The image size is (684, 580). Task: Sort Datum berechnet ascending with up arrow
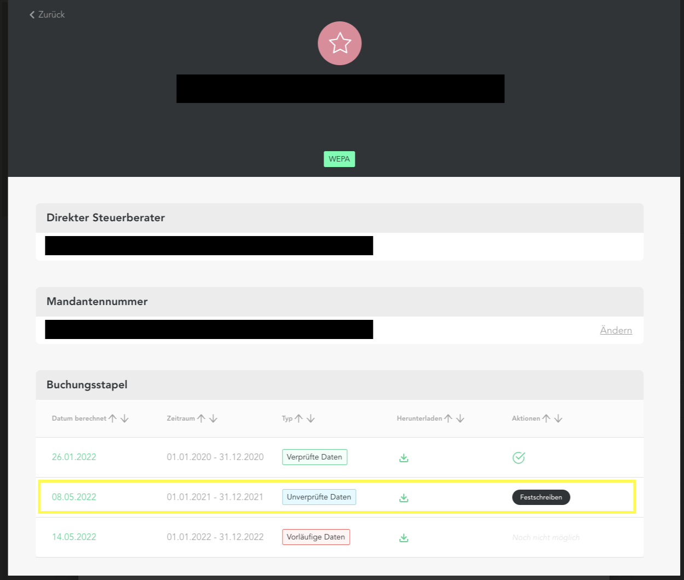113,418
